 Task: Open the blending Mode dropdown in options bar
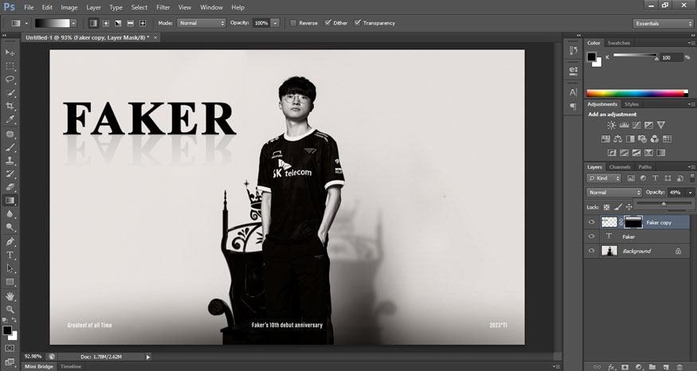click(x=202, y=23)
